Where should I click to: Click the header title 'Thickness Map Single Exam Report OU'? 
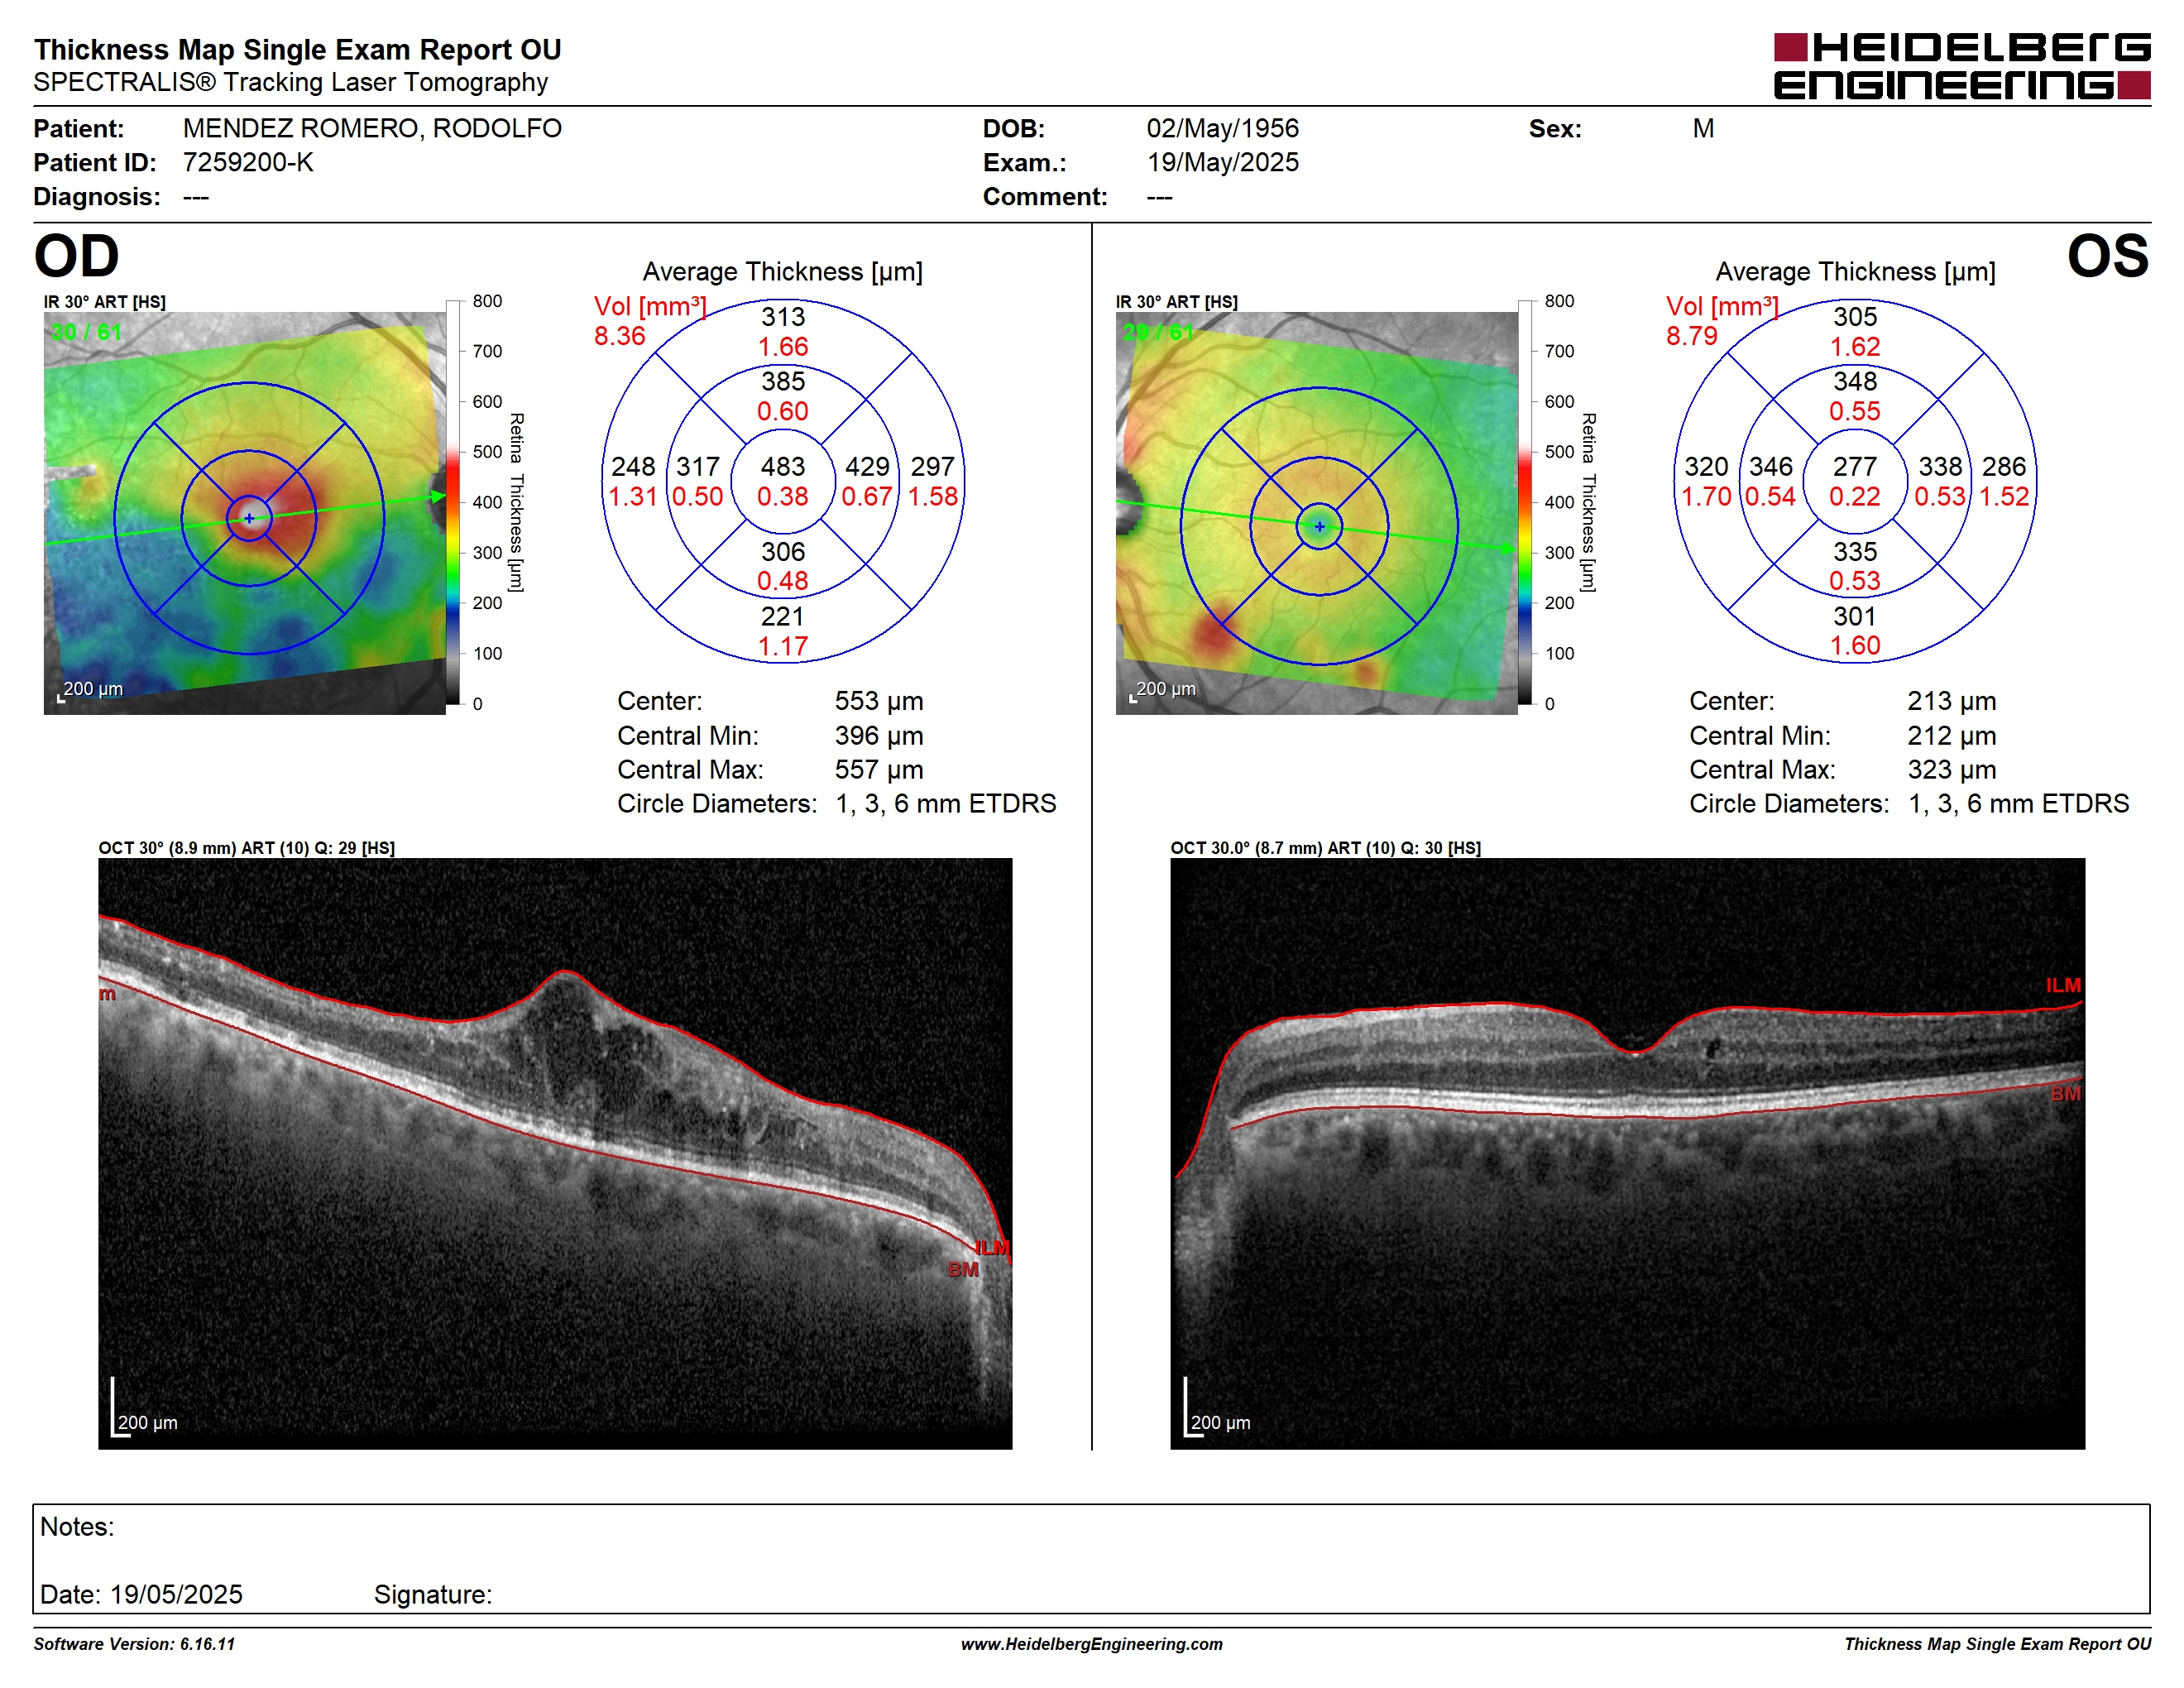[x=298, y=50]
